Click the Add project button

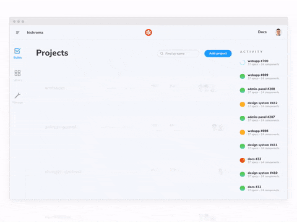(x=218, y=54)
